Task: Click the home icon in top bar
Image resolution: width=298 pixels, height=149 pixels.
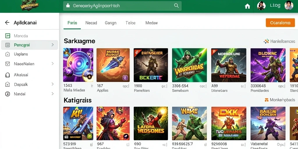Action: coord(247,6)
